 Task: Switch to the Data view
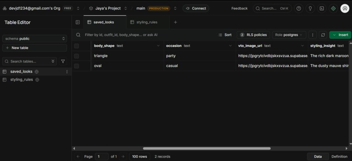click(318, 157)
